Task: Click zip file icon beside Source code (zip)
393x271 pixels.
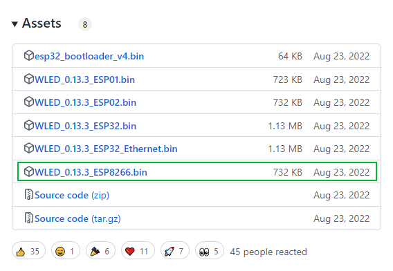Action: 29,194
